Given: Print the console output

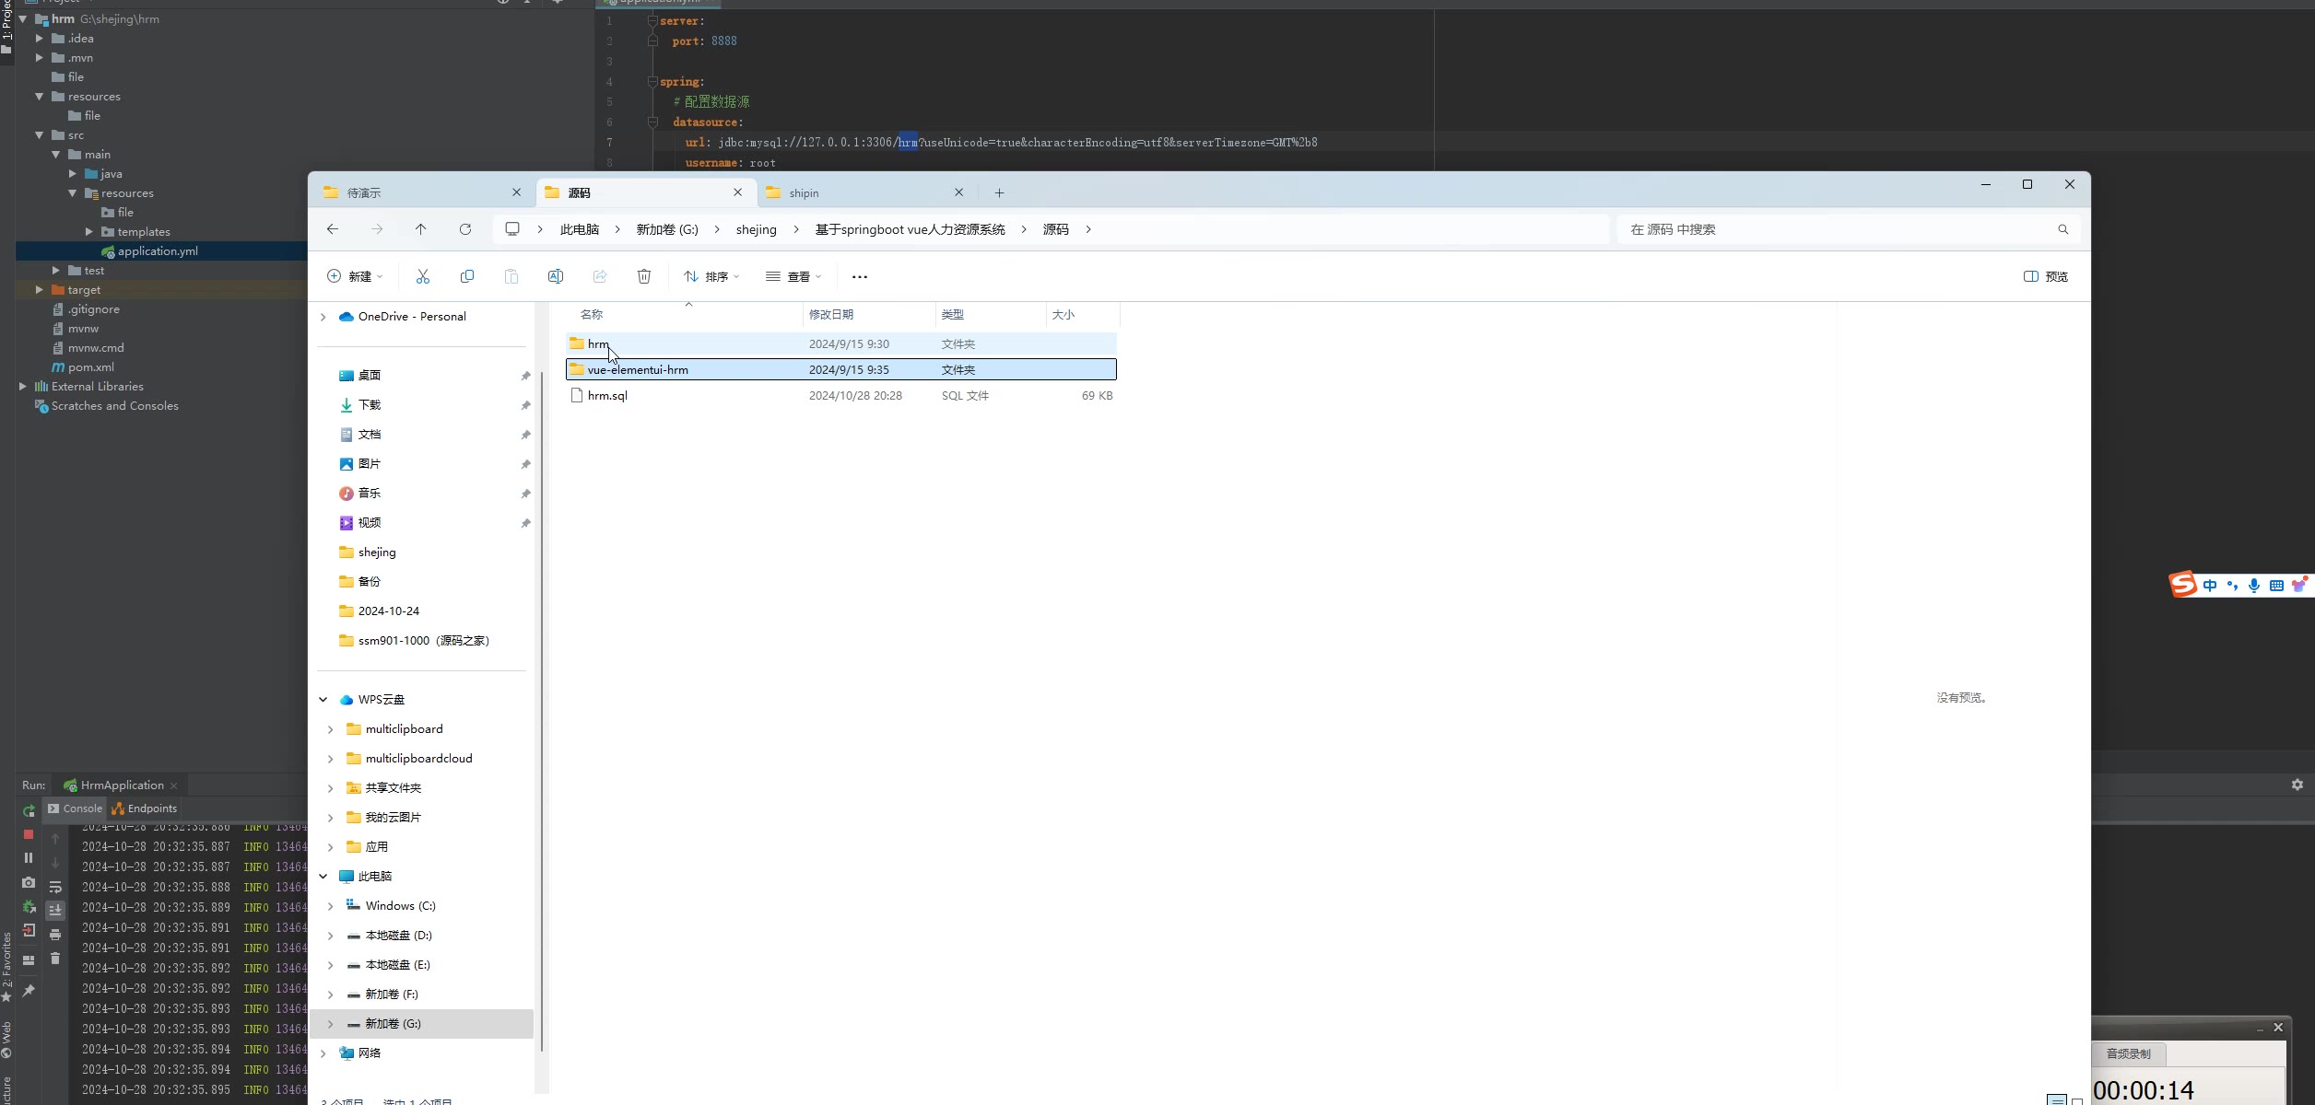Looking at the screenshot, I should (x=55, y=935).
